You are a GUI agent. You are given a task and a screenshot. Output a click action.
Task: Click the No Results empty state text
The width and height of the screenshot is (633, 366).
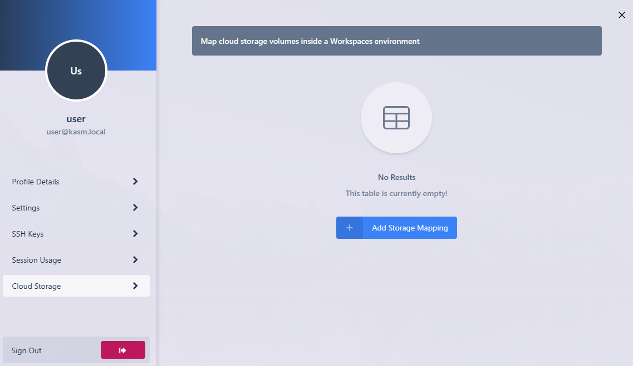pos(396,177)
